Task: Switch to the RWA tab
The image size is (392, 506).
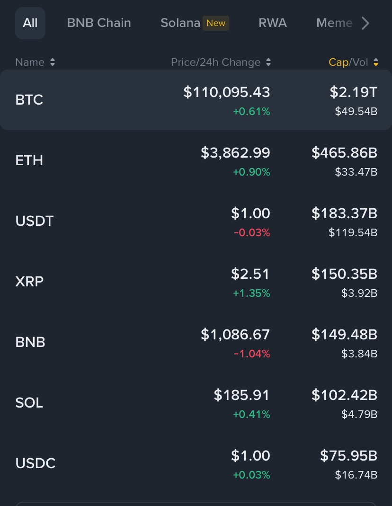Action: 273,23
